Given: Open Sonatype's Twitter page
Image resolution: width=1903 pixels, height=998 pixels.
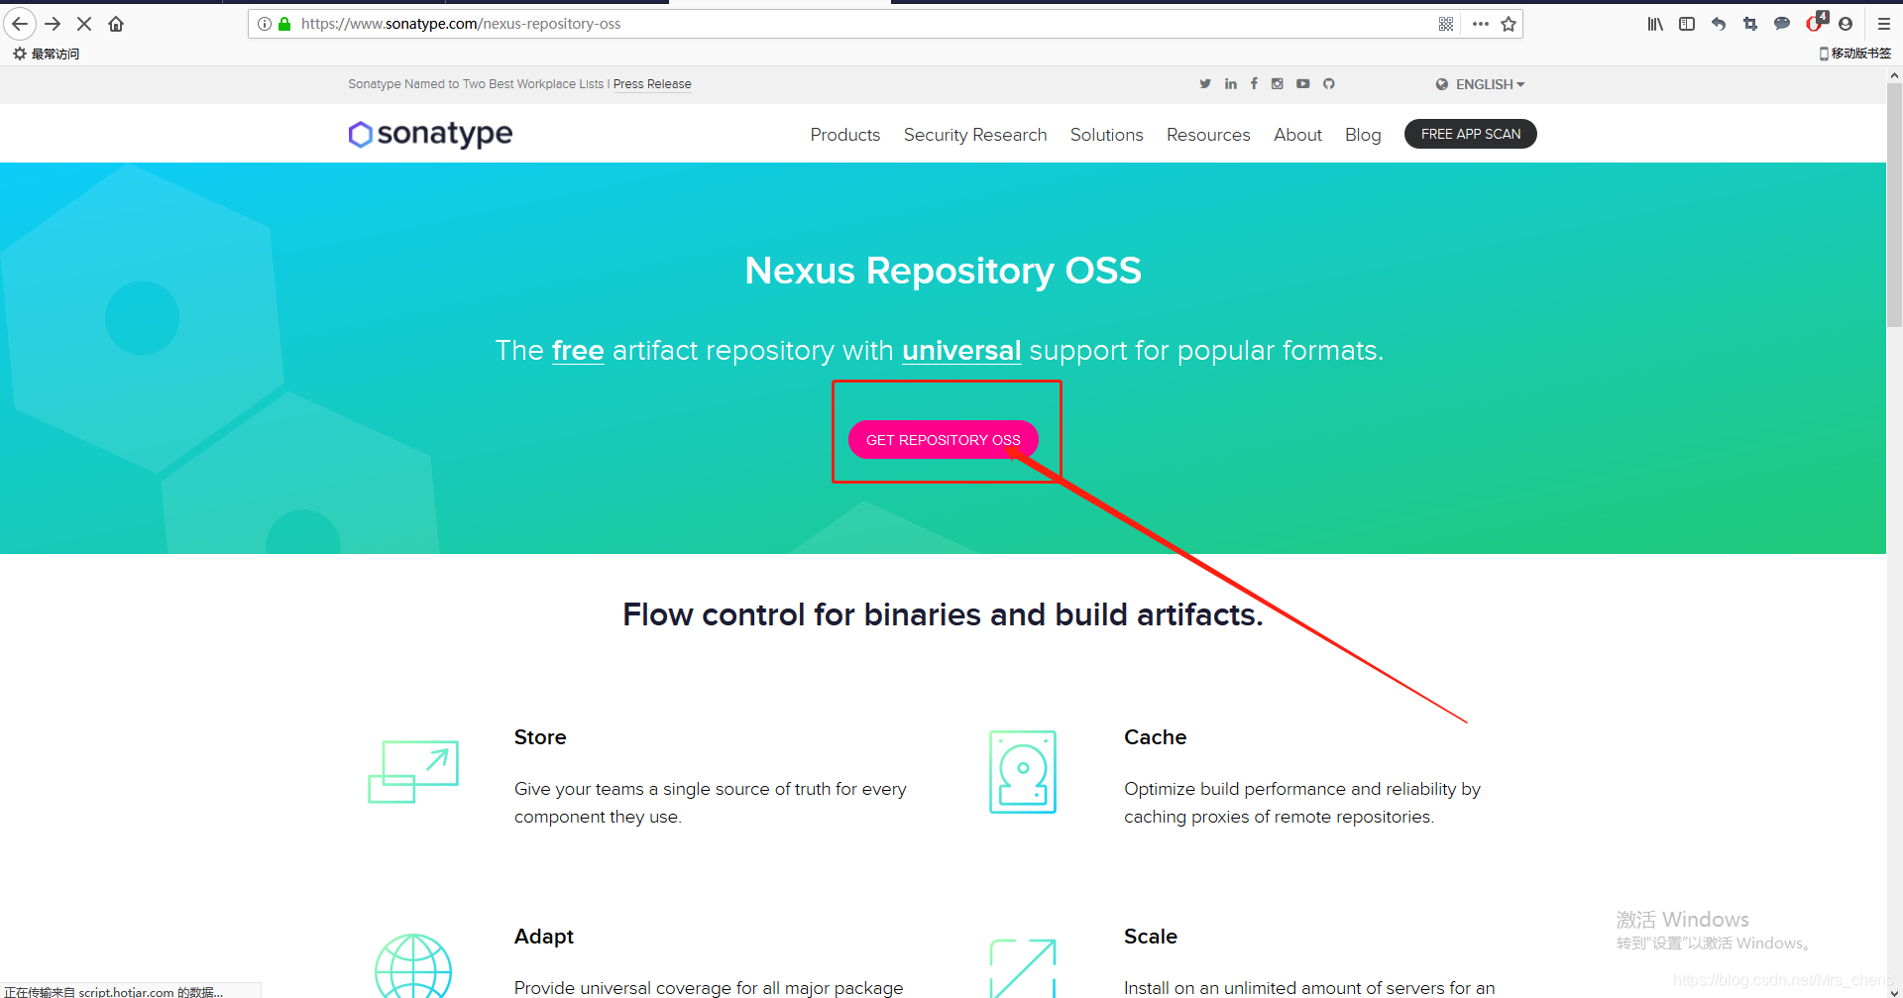Looking at the screenshot, I should [x=1205, y=84].
